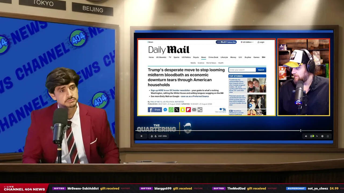
Task: Open the M+ section icon in navigation
Action: click(264, 57)
